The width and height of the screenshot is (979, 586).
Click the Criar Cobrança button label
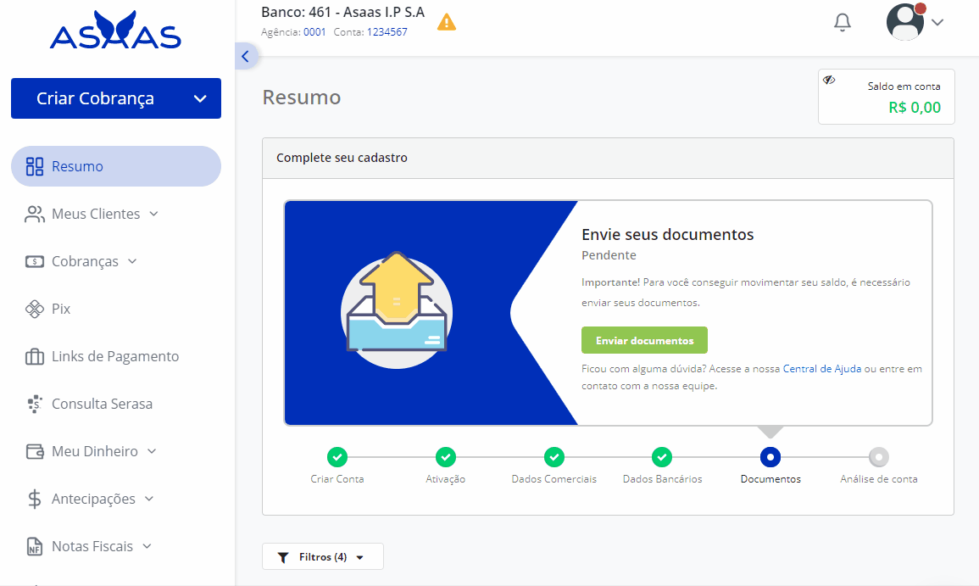coord(95,98)
